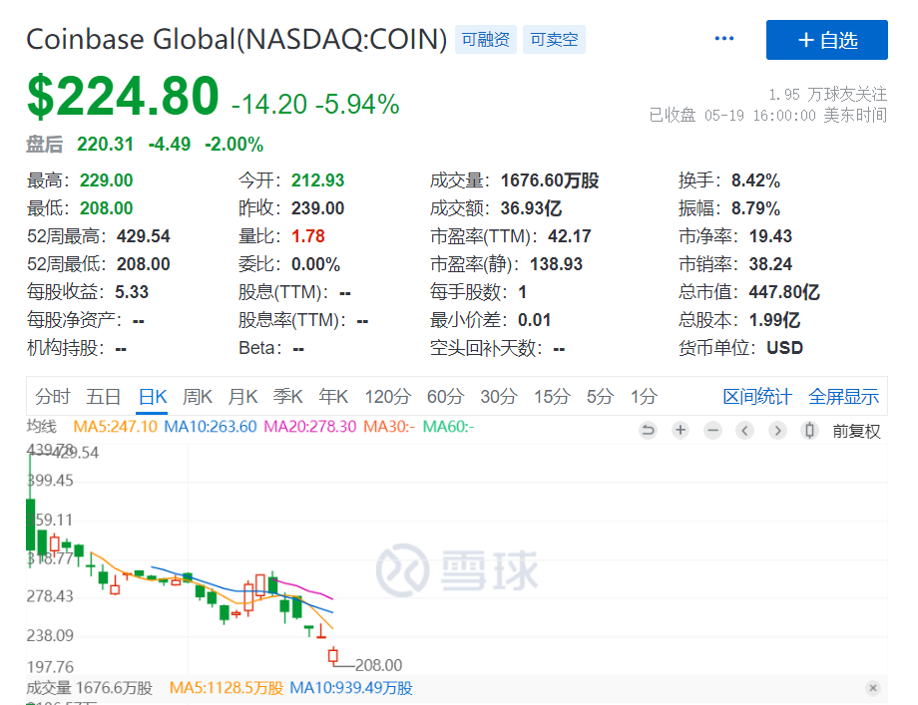The height and width of the screenshot is (705, 918).
Task: Toggle the 可融资 marginable badge
Action: click(x=485, y=39)
